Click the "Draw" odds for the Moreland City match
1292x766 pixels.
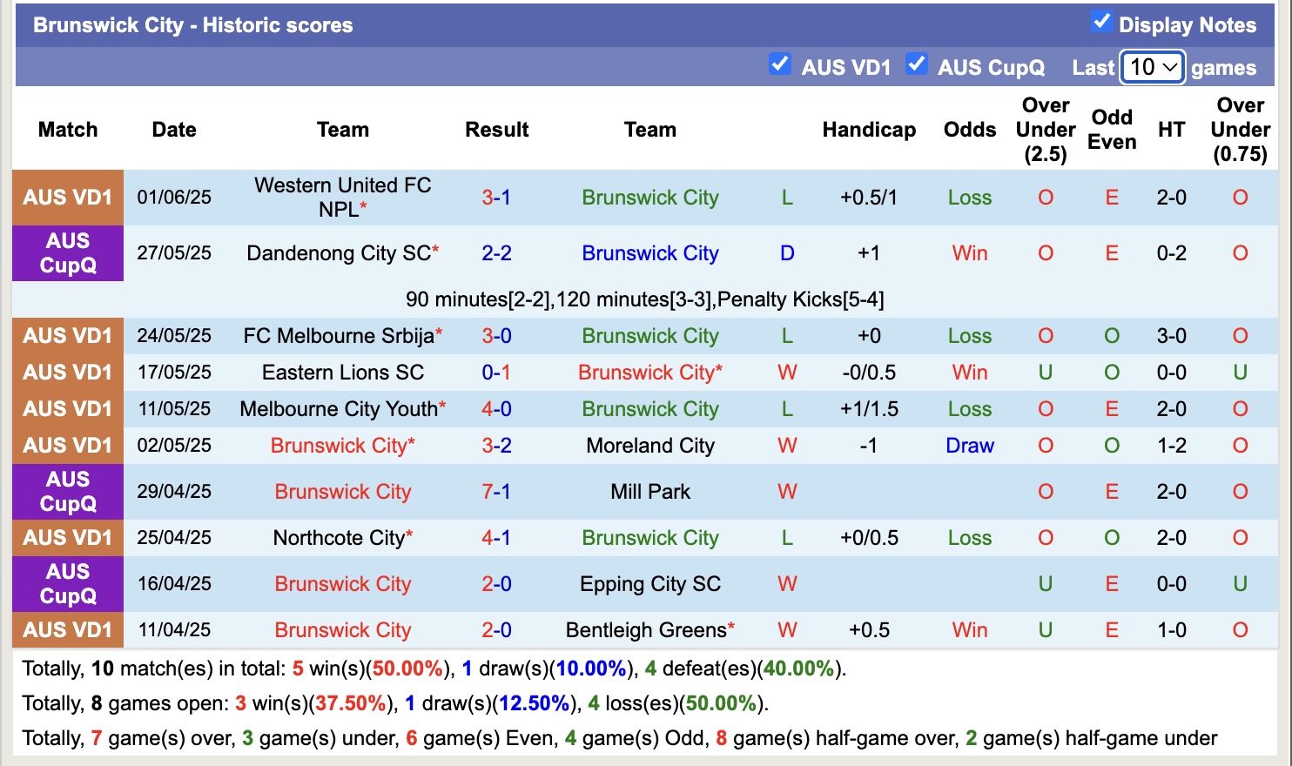(969, 445)
